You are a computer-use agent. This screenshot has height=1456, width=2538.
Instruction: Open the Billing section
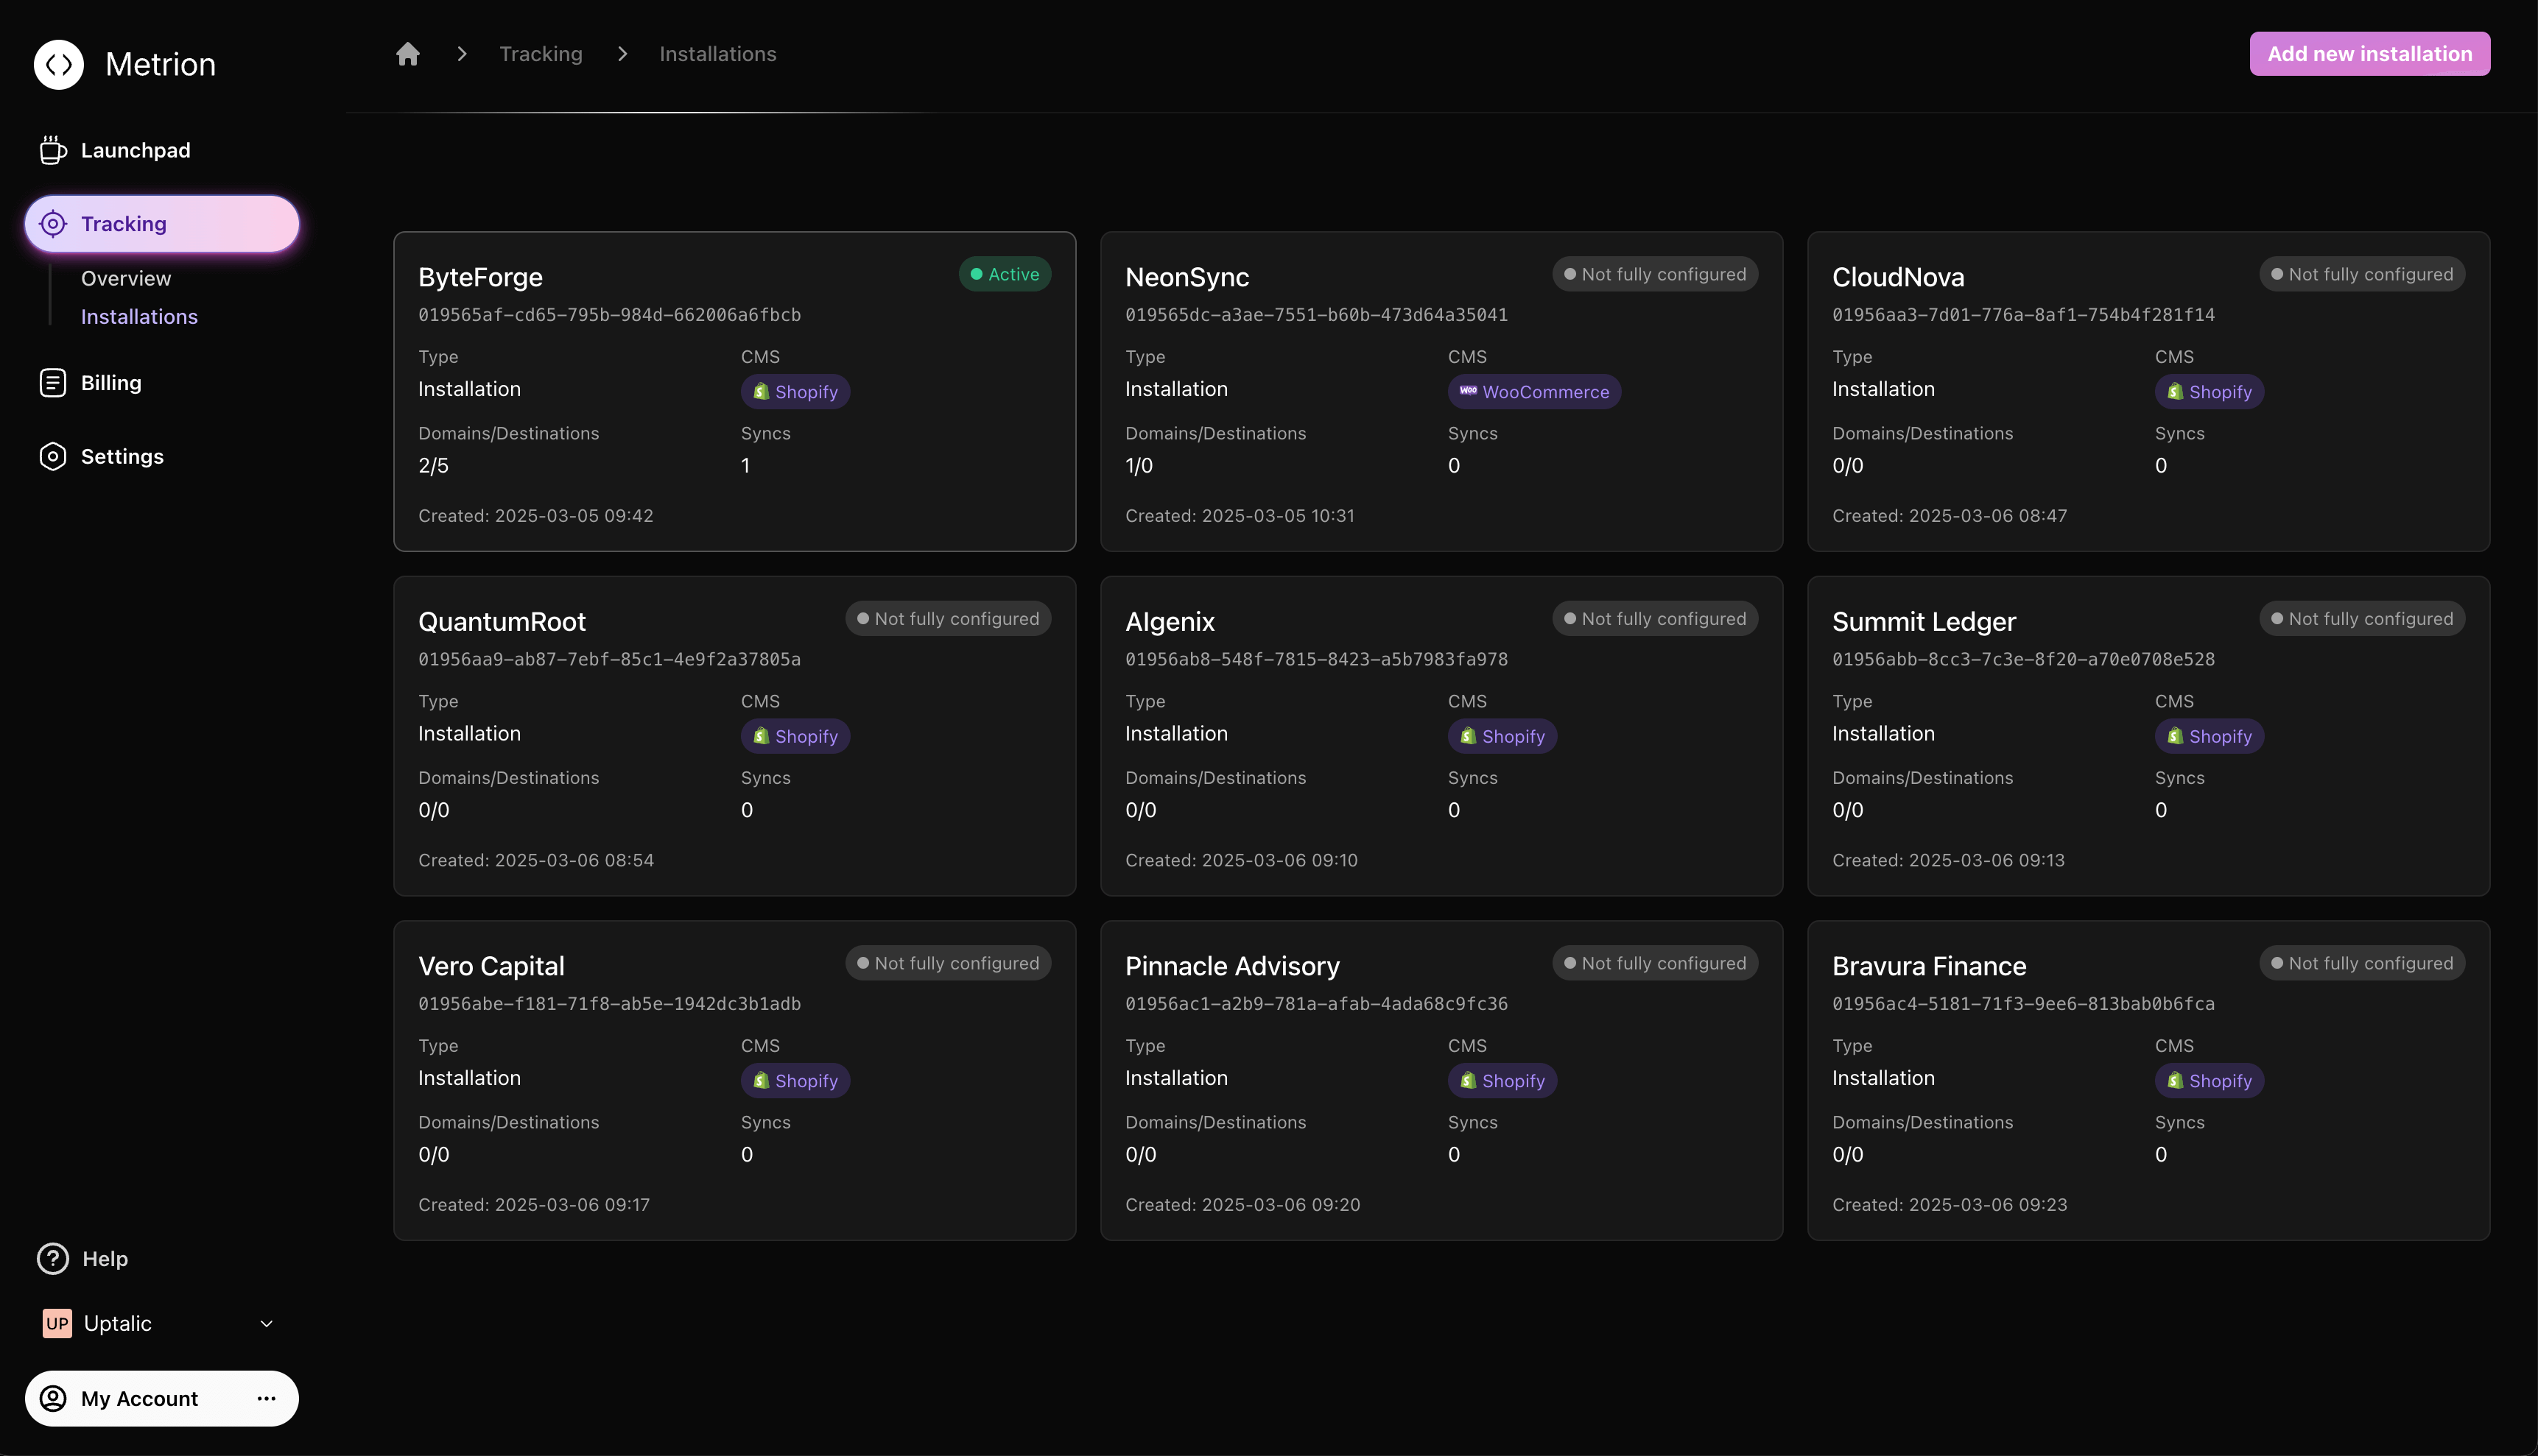pyautogui.click(x=110, y=383)
